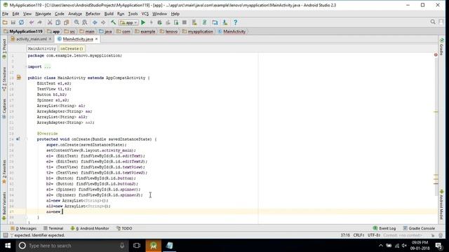Open the Terminal tool window
This screenshot has width=449, height=252.
click(53, 228)
